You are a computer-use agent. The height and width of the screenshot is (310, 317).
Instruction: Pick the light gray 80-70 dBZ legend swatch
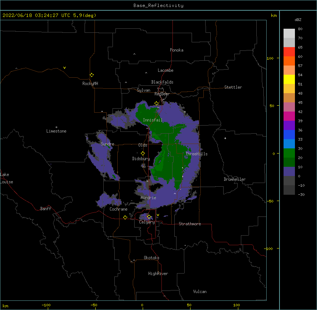pyautogui.click(x=289, y=34)
